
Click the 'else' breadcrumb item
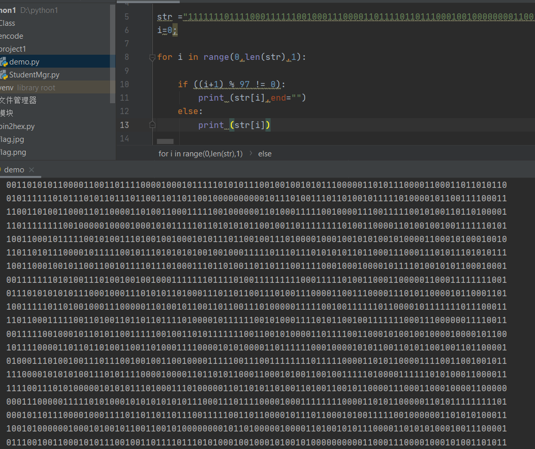click(265, 154)
